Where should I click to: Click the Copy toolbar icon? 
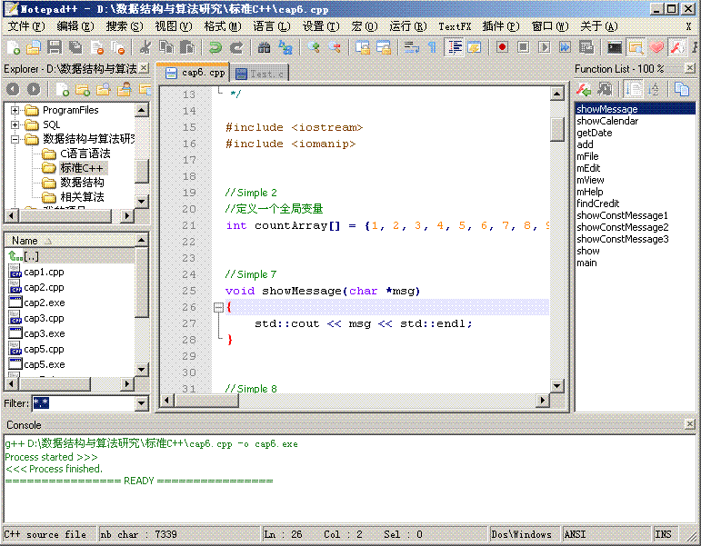(x=166, y=47)
